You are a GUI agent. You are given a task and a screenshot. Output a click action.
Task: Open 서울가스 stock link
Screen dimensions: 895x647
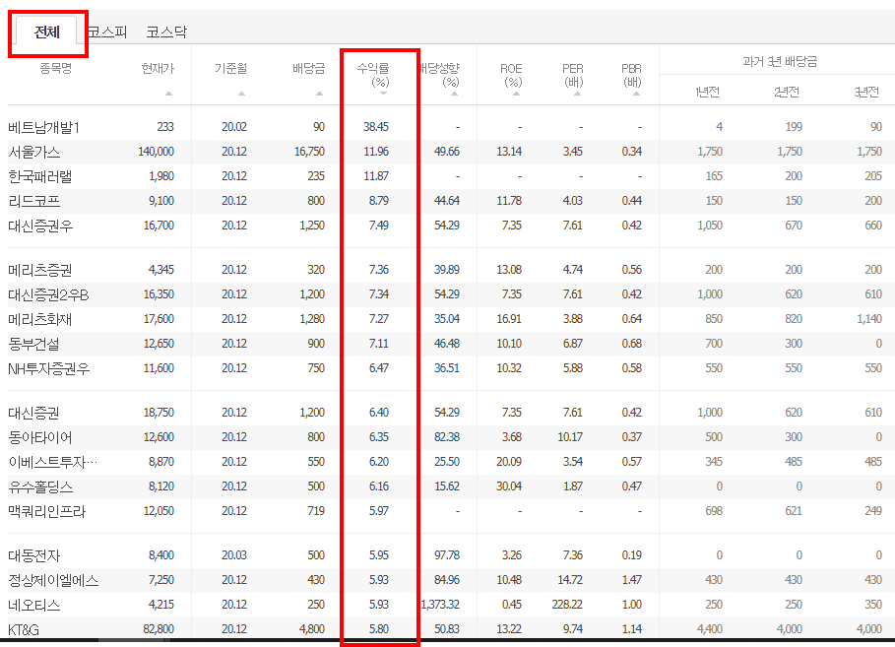[34, 152]
